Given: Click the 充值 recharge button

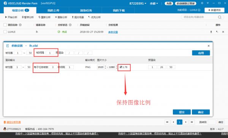Looking at the screenshot, I should click(x=169, y=3).
